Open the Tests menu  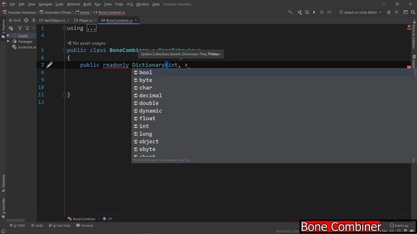[x=108, y=5]
